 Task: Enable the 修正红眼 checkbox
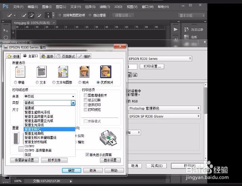coord(86,100)
